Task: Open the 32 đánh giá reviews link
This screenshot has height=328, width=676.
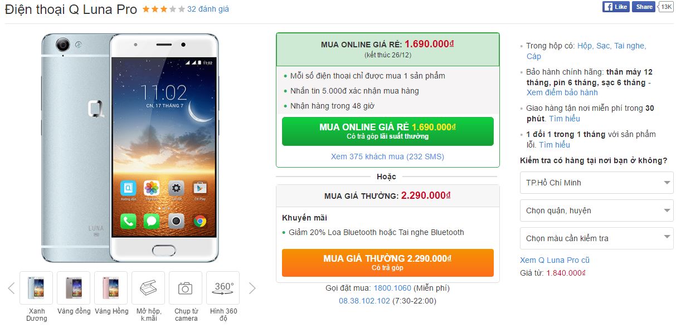Action: 208,9
